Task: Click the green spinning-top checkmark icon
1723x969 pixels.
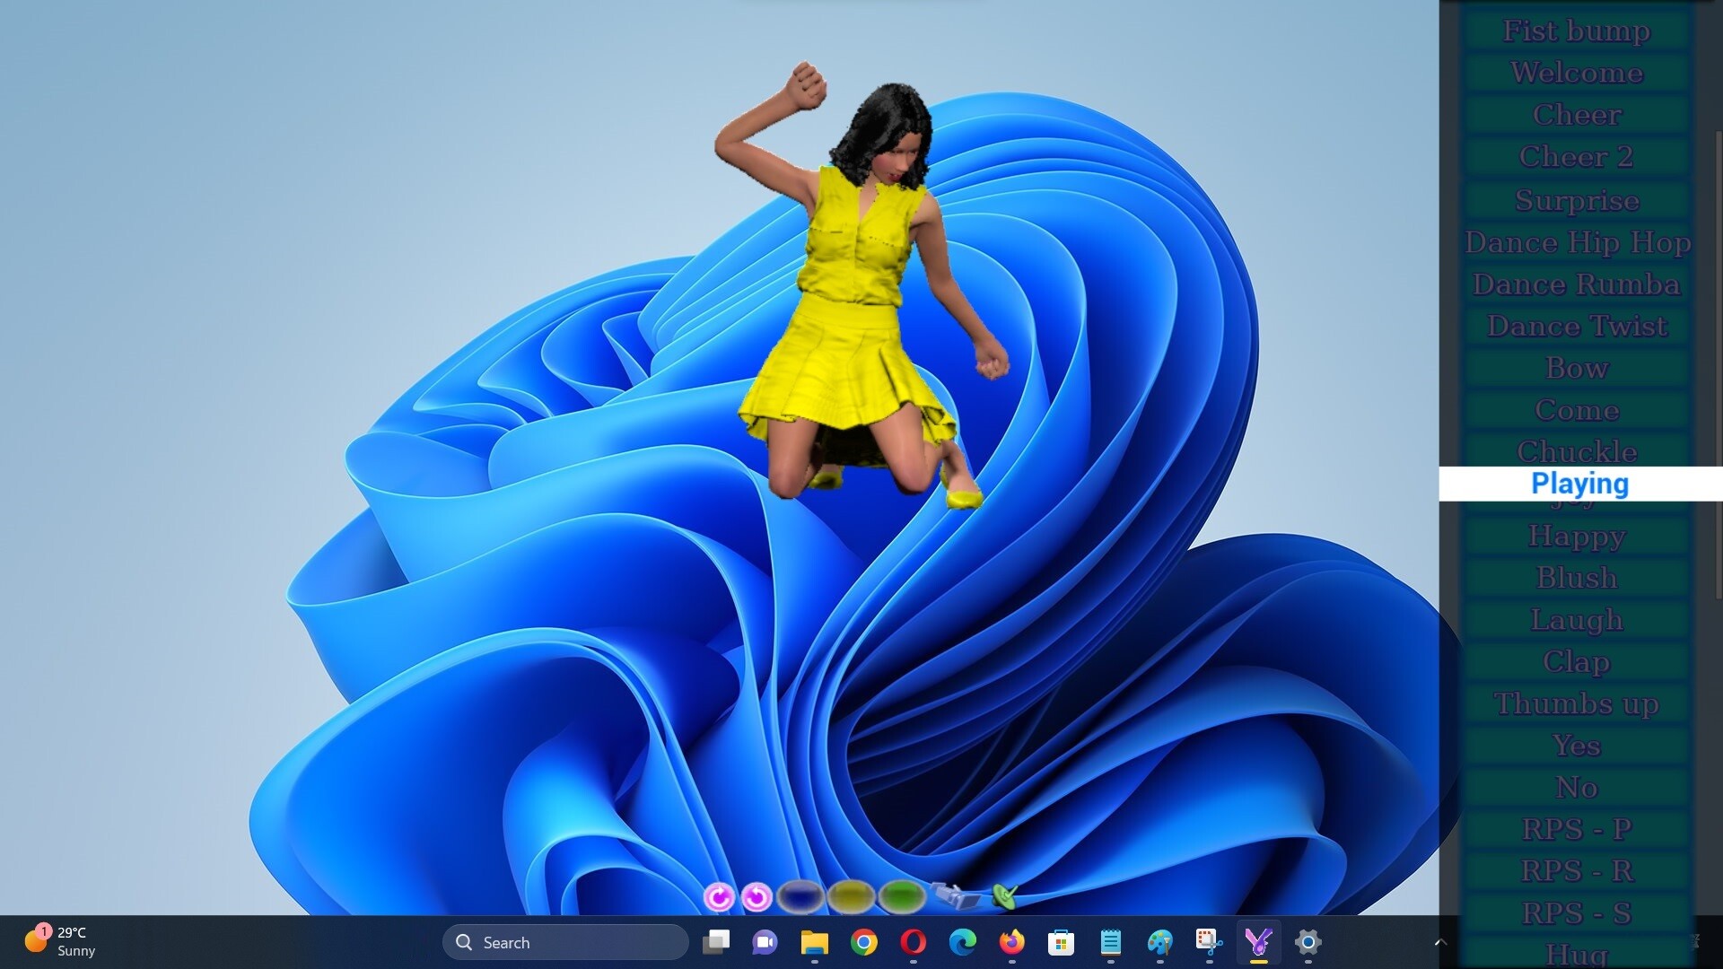Action: click(x=1007, y=895)
